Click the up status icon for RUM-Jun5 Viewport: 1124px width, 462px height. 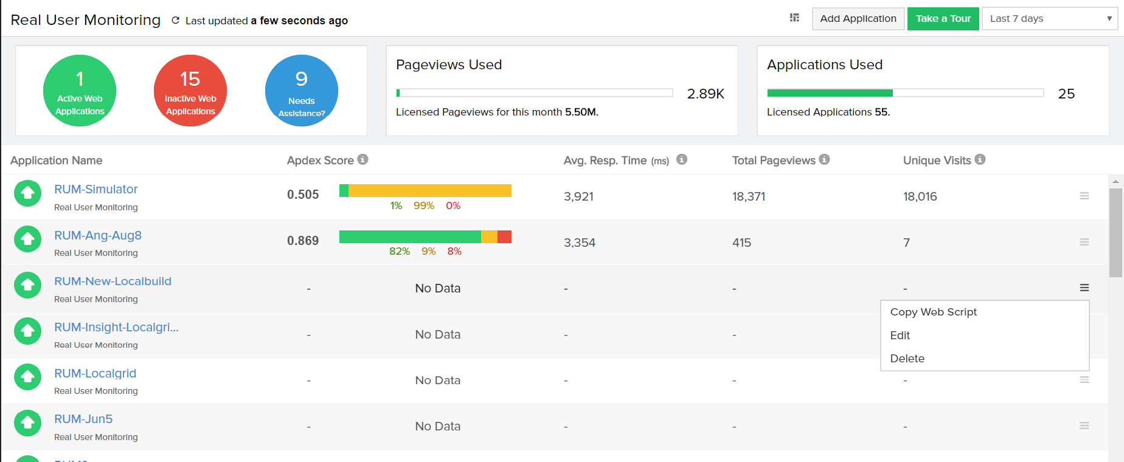(x=28, y=423)
